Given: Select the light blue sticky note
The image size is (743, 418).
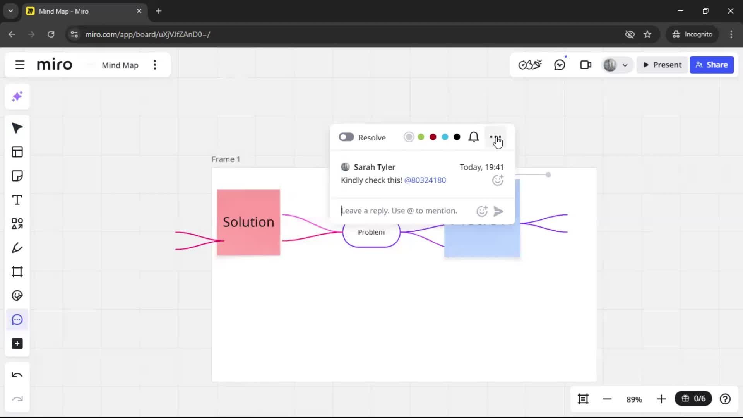Looking at the screenshot, I should [482, 241].
